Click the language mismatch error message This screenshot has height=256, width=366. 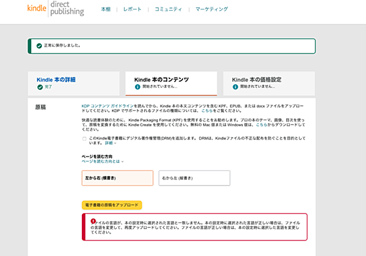point(195,227)
